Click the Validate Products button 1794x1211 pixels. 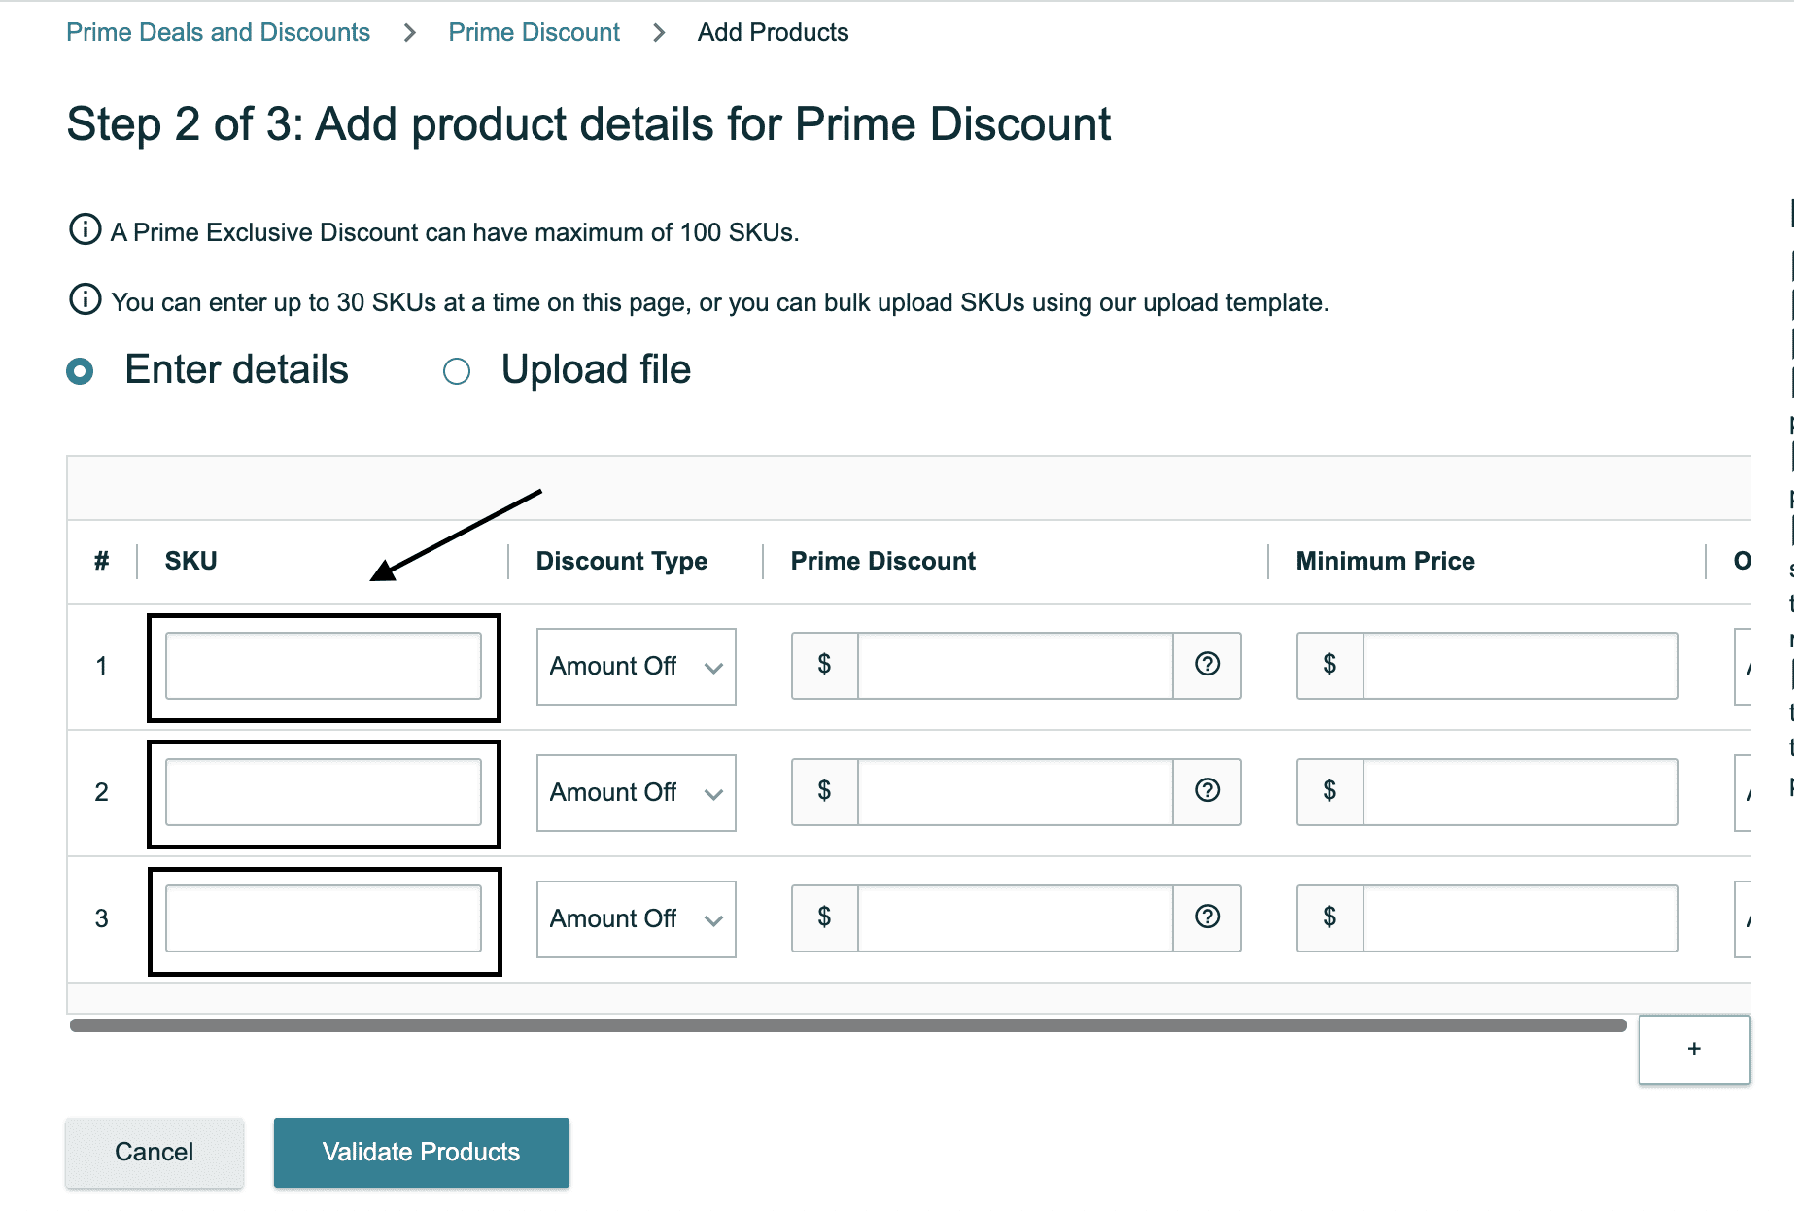click(x=422, y=1153)
